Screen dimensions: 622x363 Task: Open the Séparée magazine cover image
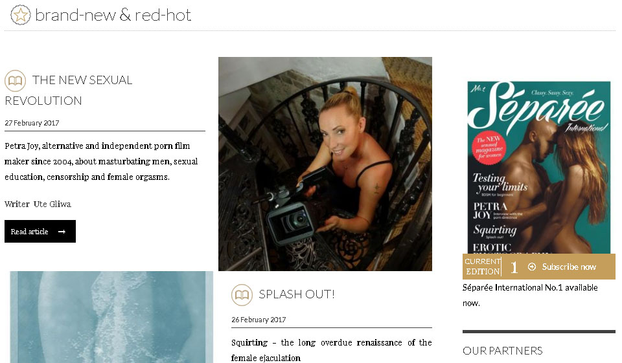pos(538,167)
